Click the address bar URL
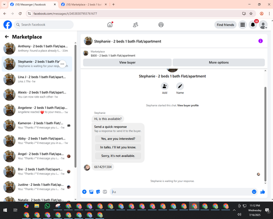The height and width of the screenshot is (219, 273). point(65,14)
